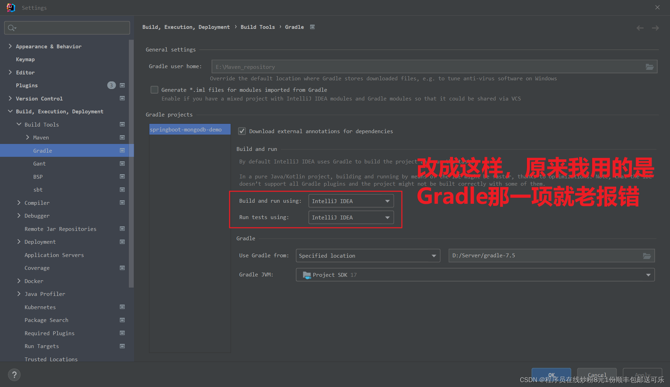
Task: Click the project-level icon in BSP row
Action: point(122,177)
